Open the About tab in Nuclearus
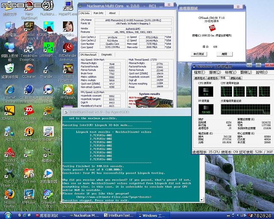Screen dimensions: 274x219 [x=112, y=13]
